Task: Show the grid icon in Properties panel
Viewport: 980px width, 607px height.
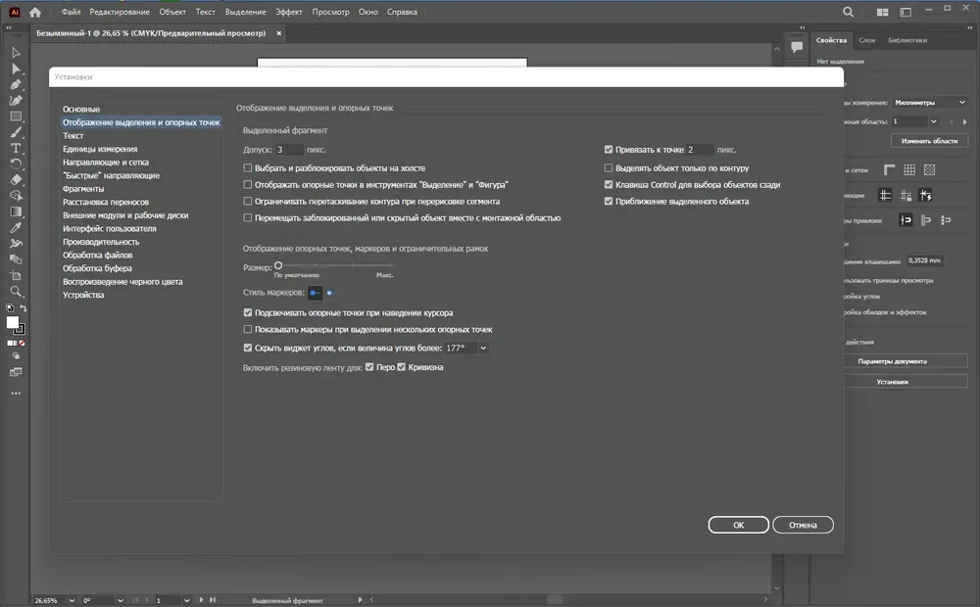Action: 909,169
